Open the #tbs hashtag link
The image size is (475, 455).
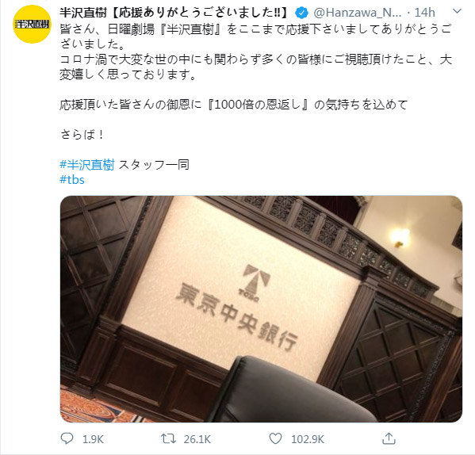pyautogui.click(x=72, y=180)
